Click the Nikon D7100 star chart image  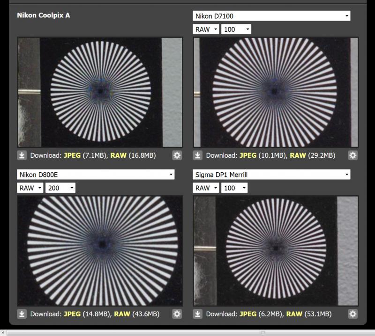276,92
